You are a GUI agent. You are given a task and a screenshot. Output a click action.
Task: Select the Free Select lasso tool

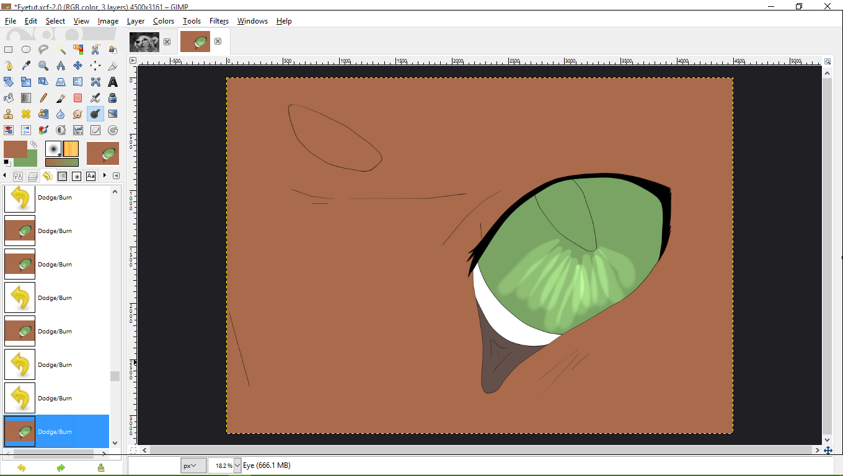pos(43,50)
